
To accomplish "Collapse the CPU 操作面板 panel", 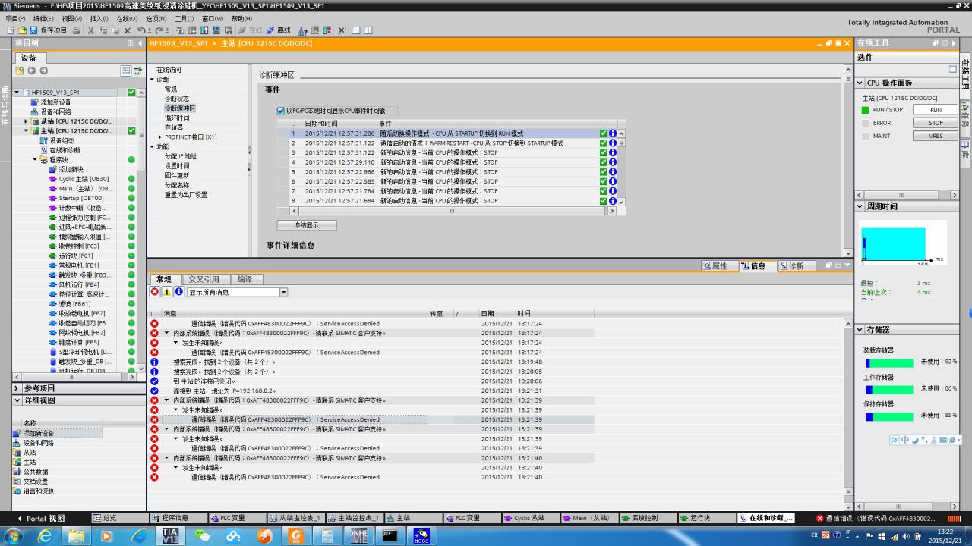I will (x=860, y=83).
